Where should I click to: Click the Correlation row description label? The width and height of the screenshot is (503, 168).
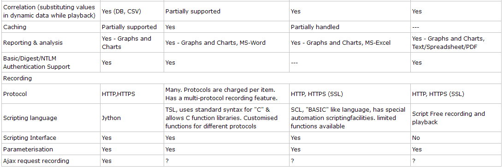[49, 11]
